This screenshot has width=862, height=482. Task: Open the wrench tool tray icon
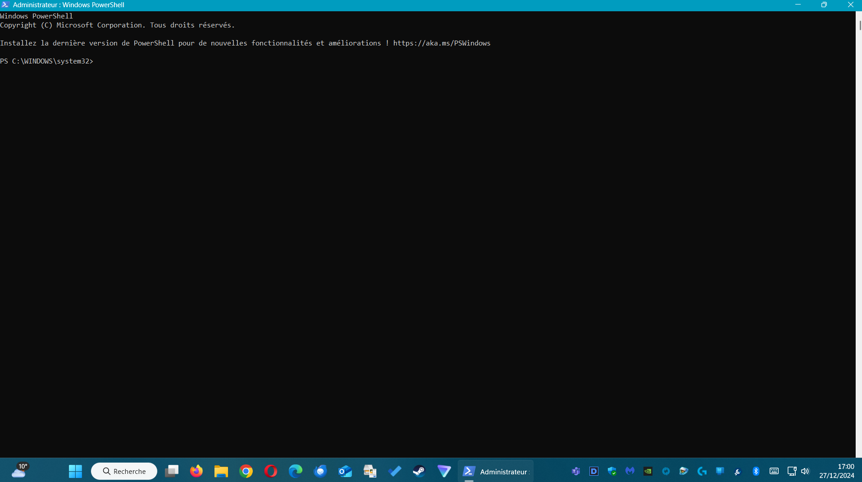pyautogui.click(x=738, y=472)
